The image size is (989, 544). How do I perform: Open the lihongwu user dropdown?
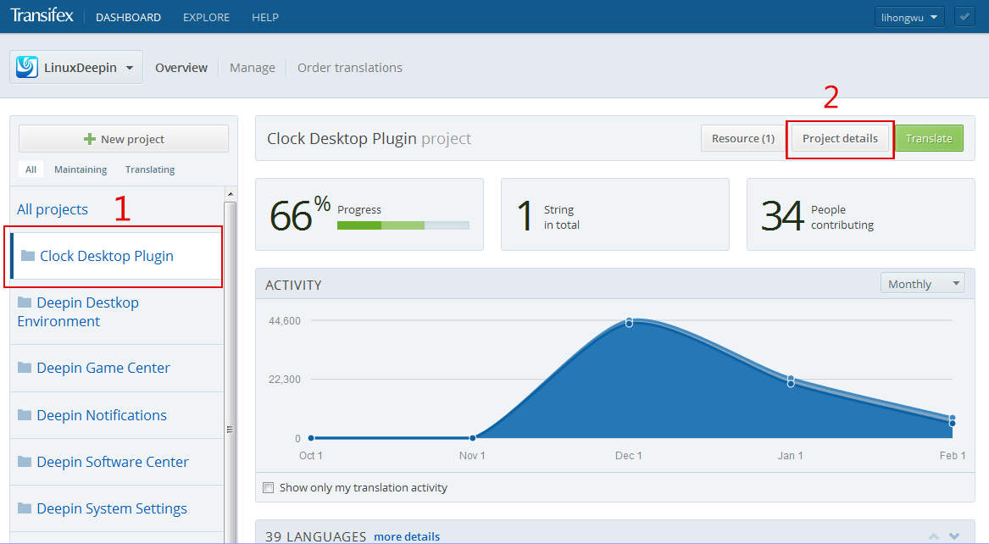point(908,17)
